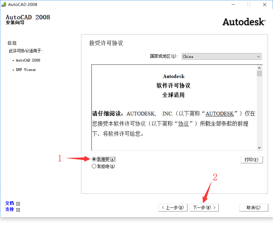Proceed with the 下一步(N) button
273x231 pixels.
[204, 208]
